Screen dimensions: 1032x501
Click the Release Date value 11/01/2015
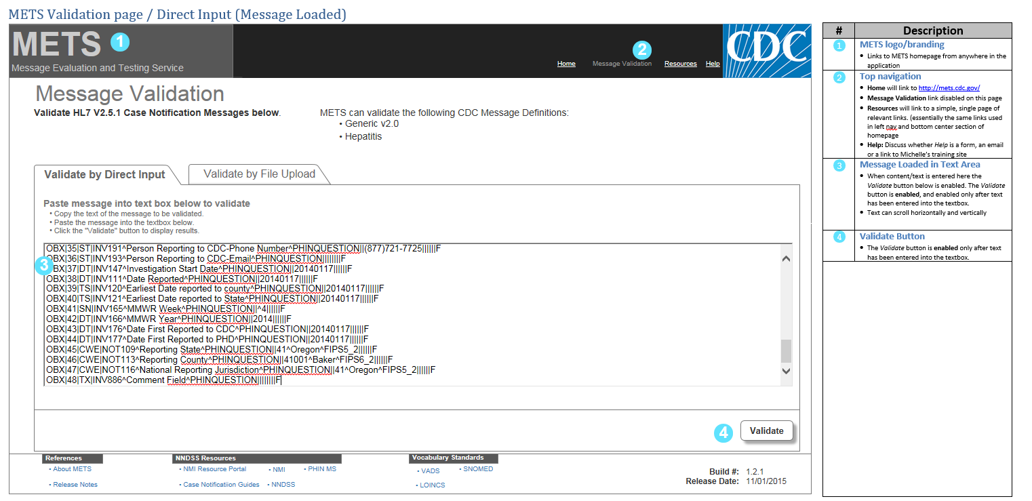tap(766, 481)
